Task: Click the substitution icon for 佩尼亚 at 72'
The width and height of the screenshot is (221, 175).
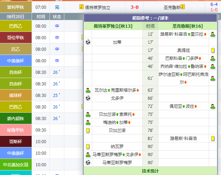Action: (x=213, y=106)
